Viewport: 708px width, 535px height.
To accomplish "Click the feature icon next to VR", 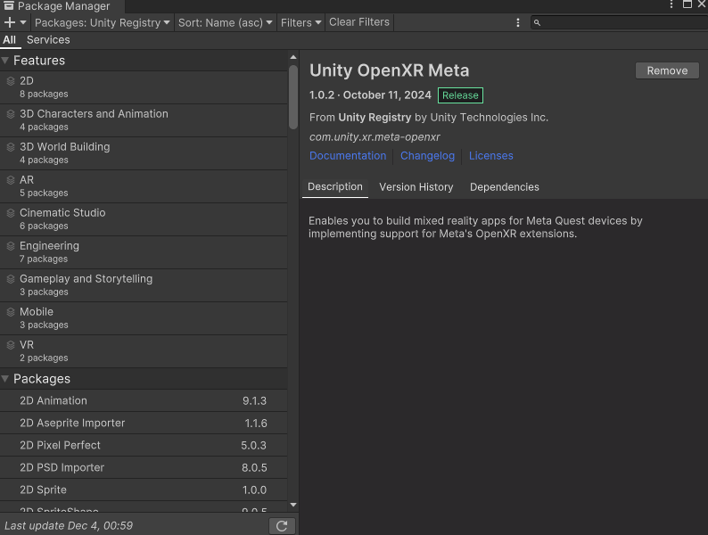I will (x=11, y=345).
